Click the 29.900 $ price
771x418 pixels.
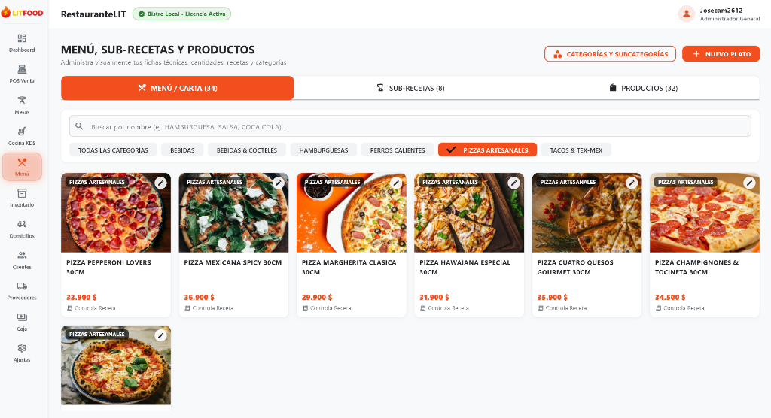tap(317, 297)
